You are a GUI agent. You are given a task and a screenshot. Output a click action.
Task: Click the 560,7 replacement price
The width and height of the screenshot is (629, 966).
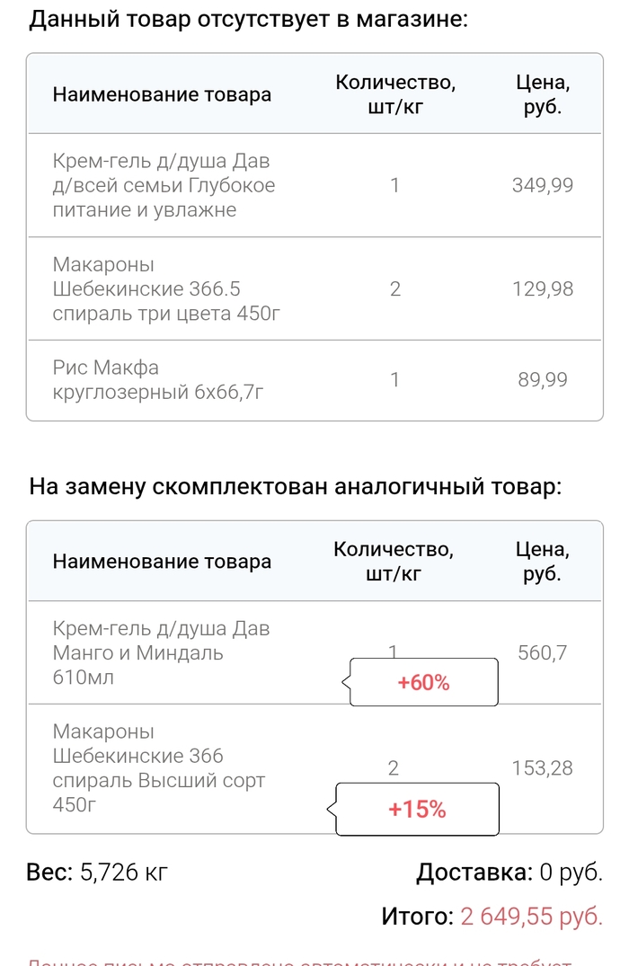pos(542,653)
